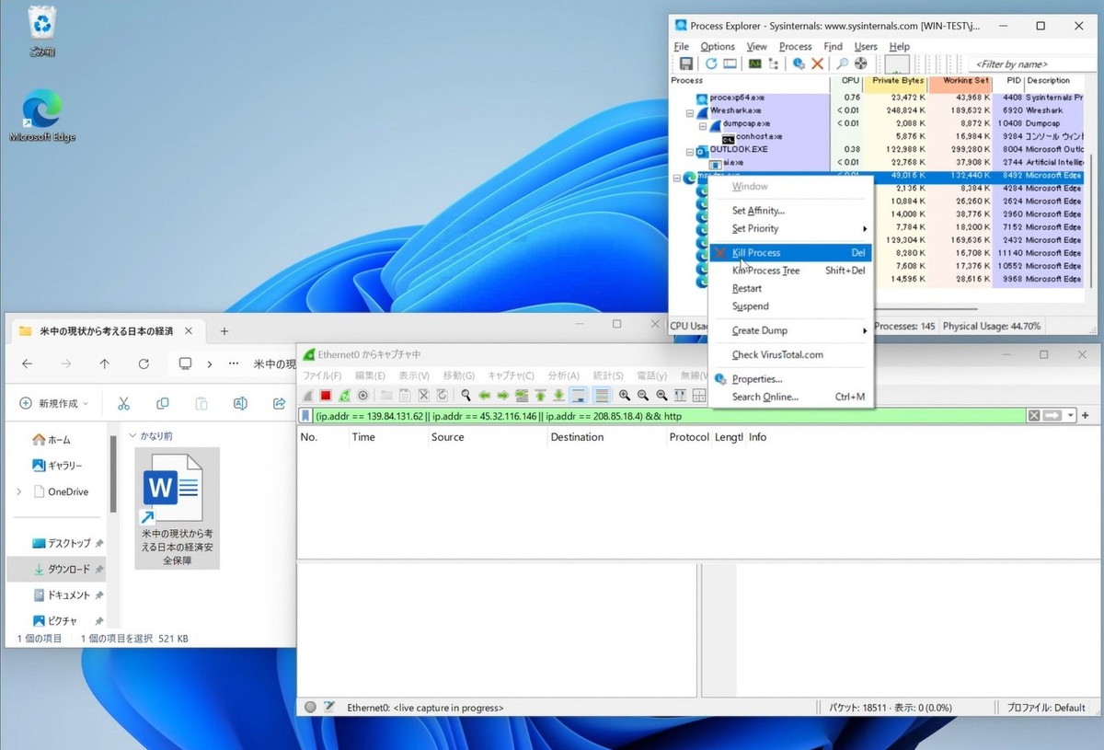The image size is (1104, 750).
Task: Click the Explorer Share icon
Action: (x=280, y=403)
